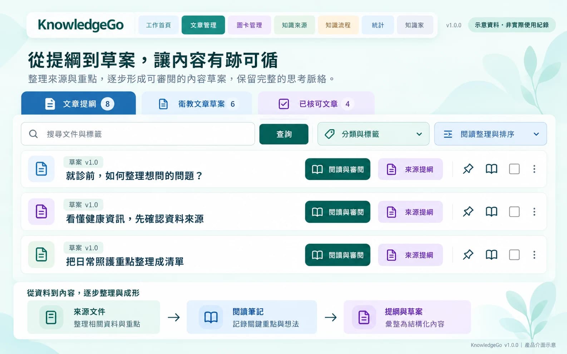The width and height of the screenshot is (567, 354).
Task: Open the 知識家 navigation item
Action: pos(415,25)
